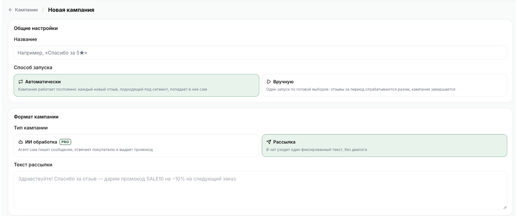
Task: Click into the Текст рассылки textarea
Action: 260,191
